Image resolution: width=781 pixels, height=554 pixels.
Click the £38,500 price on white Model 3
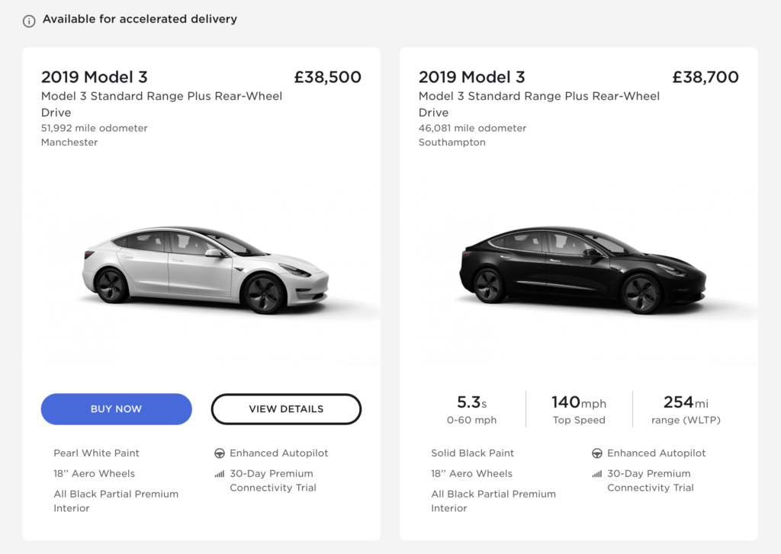[x=328, y=77]
